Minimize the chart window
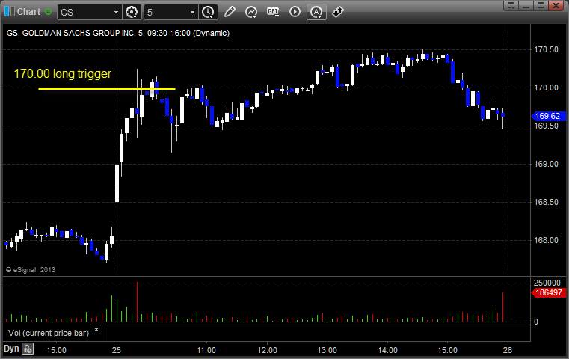This screenshot has width=569, height=359. coord(526,5)
